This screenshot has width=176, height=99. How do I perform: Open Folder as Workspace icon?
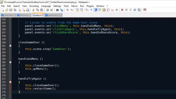[112, 10]
